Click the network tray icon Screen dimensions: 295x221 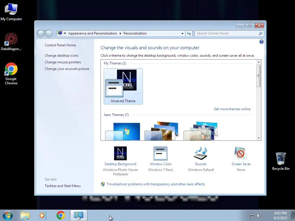point(252,216)
